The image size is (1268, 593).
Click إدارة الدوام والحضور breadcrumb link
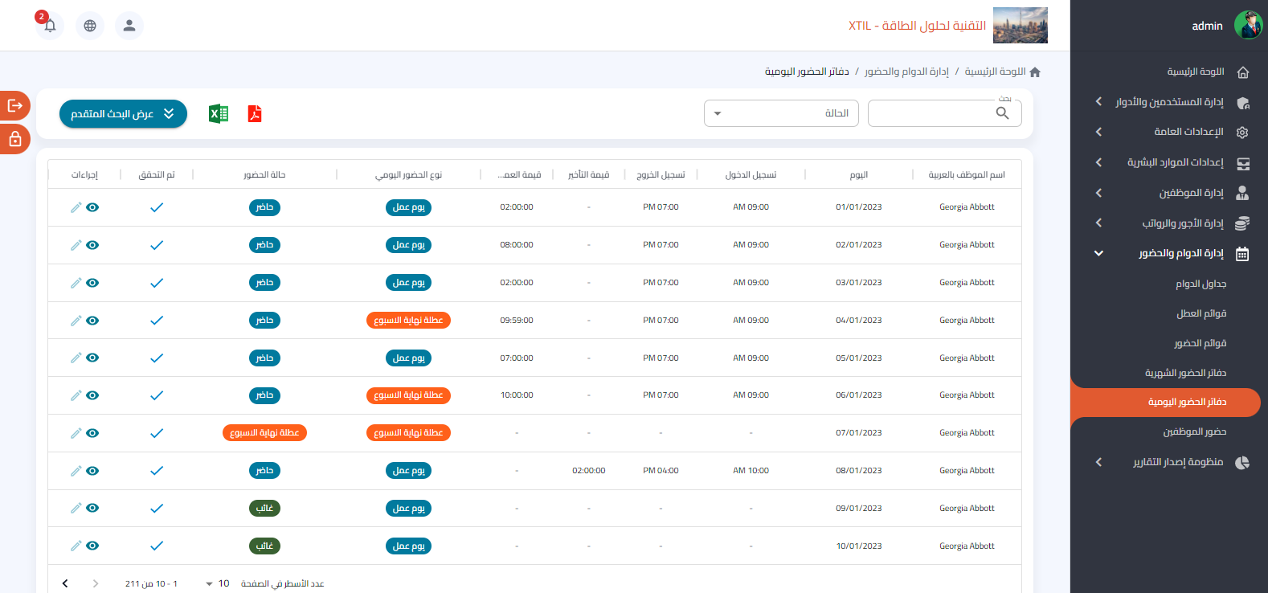[906, 72]
